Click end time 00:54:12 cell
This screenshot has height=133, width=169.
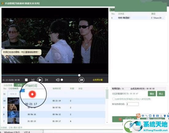point(57,115)
